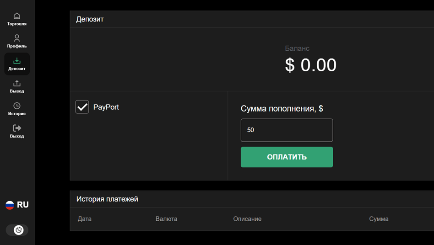This screenshot has width=434, height=245.
Task: Open the Профиль user icon
Action: pyautogui.click(x=17, y=38)
